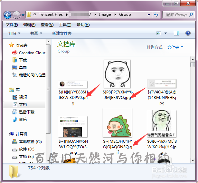Click file list scroll up arrow
198x183 pixels.
coord(193,59)
